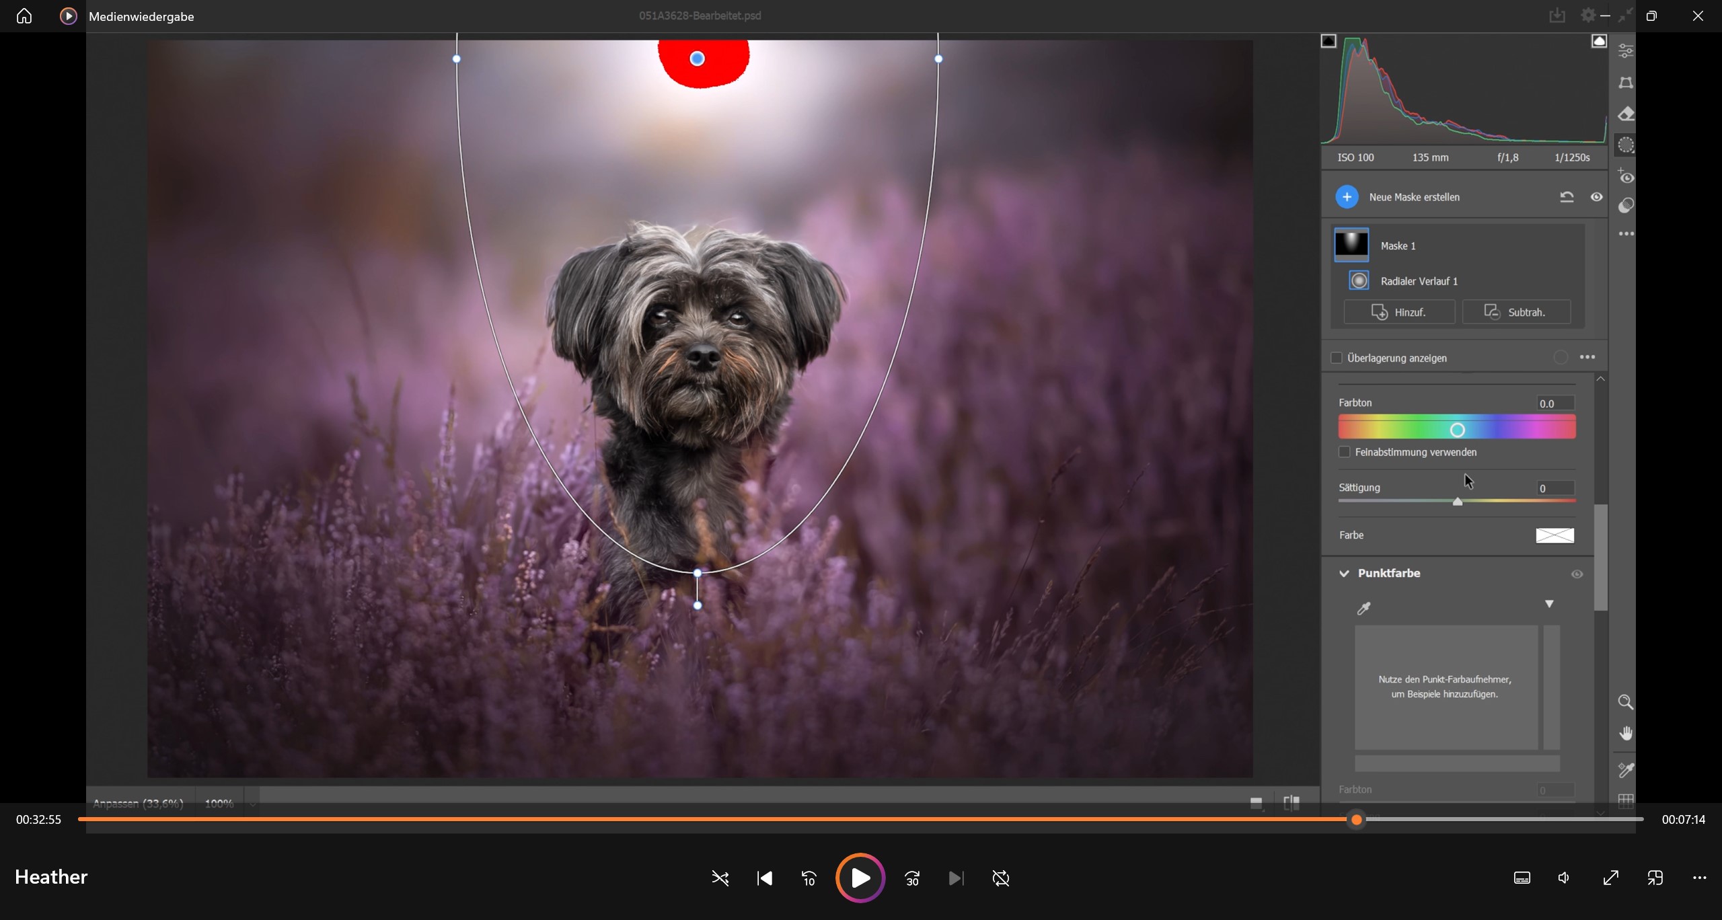Open the volume speaker control
Viewport: 1722px width, 920px height.
pyautogui.click(x=1564, y=878)
